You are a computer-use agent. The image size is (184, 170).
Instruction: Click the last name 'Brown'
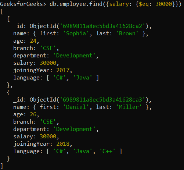click(127, 33)
